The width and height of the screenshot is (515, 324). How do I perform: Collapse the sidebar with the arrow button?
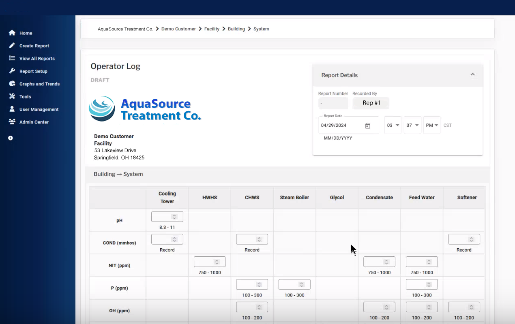pyautogui.click(x=11, y=138)
